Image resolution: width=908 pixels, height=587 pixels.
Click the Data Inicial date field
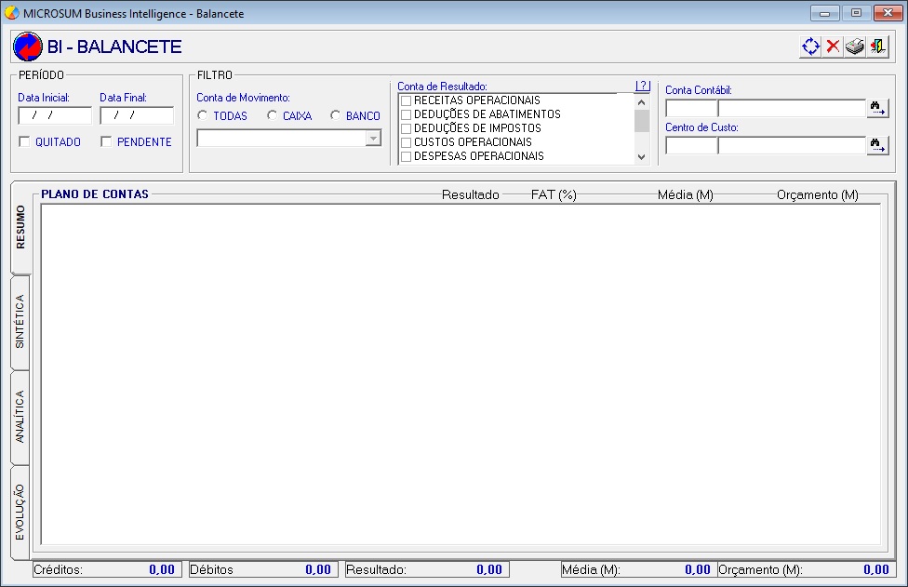(54, 115)
